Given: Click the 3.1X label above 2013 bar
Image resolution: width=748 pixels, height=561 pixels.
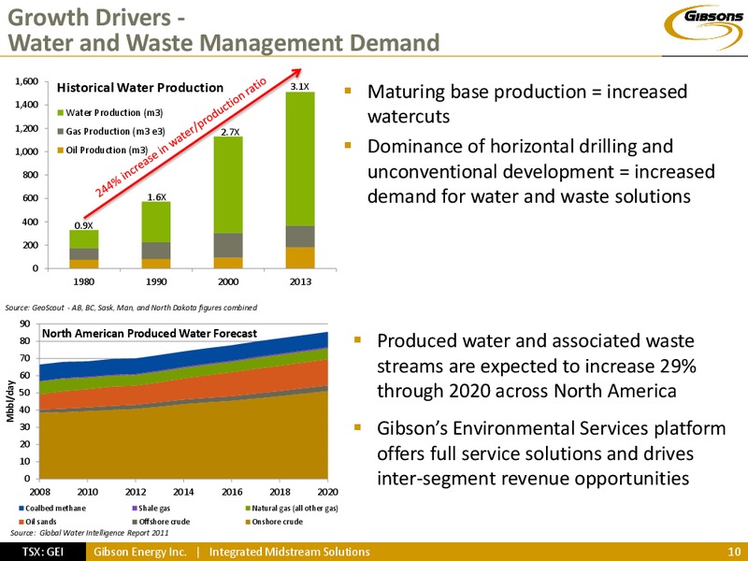Looking at the screenshot, I should tap(300, 87).
